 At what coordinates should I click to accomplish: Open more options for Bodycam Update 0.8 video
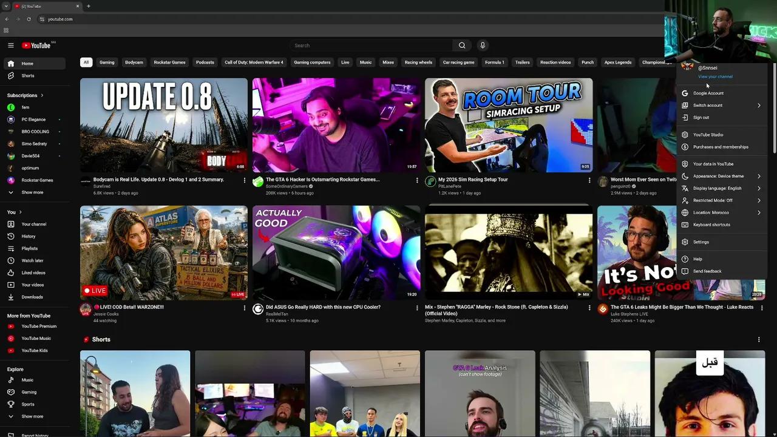coord(245,180)
